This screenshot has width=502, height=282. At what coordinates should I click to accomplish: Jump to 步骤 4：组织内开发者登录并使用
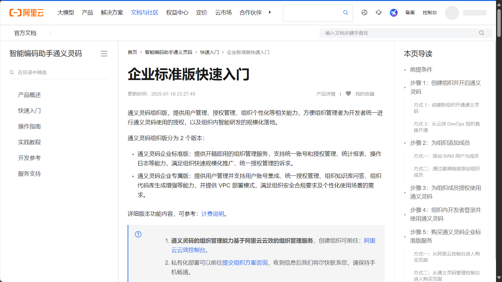pos(445,214)
